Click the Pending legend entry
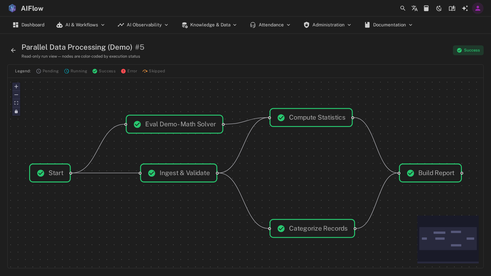This screenshot has height=276, width=491. [x=47, y=71]
